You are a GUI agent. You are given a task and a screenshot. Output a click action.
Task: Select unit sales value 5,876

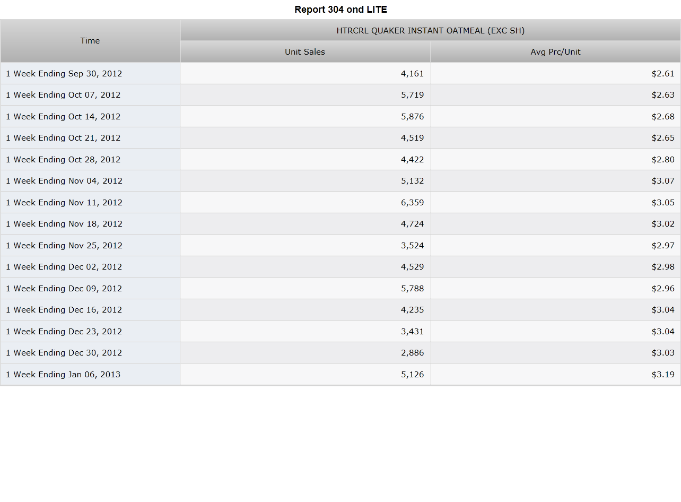[412, 117]
